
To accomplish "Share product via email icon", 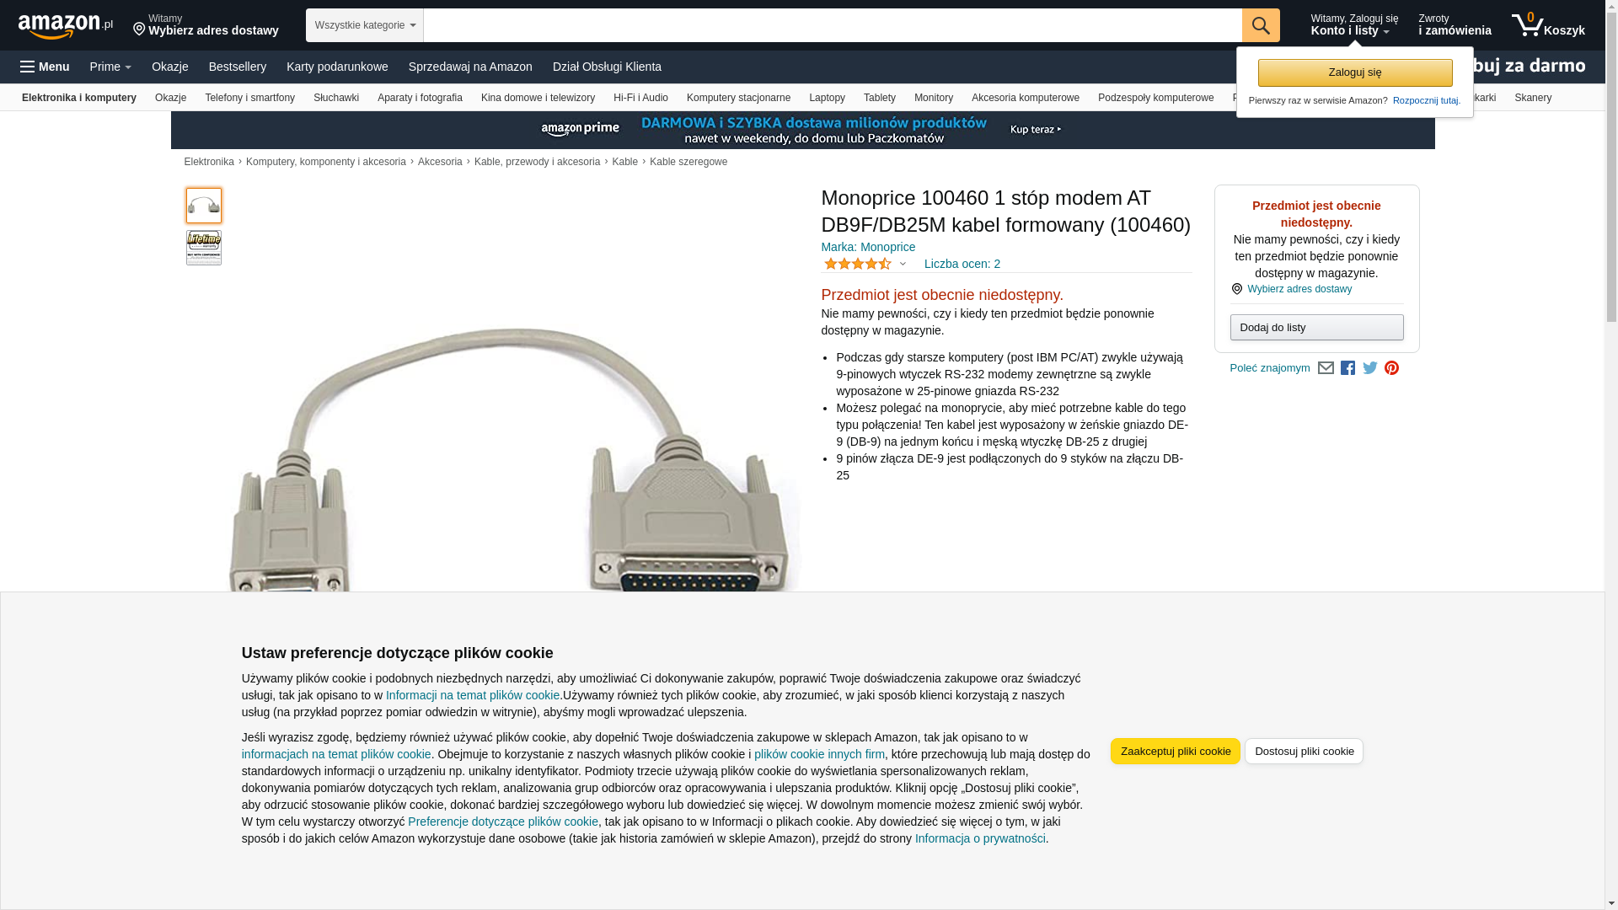I will [1326, 368].
